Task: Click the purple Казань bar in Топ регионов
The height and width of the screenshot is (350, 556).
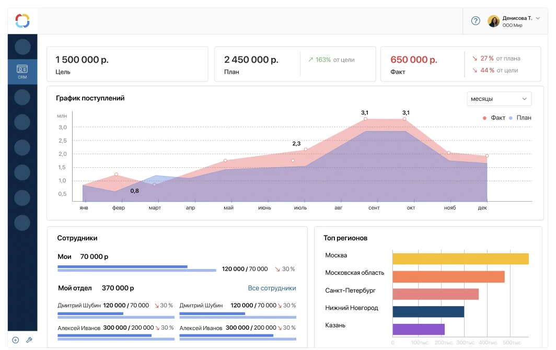Action: coord(418,329)
